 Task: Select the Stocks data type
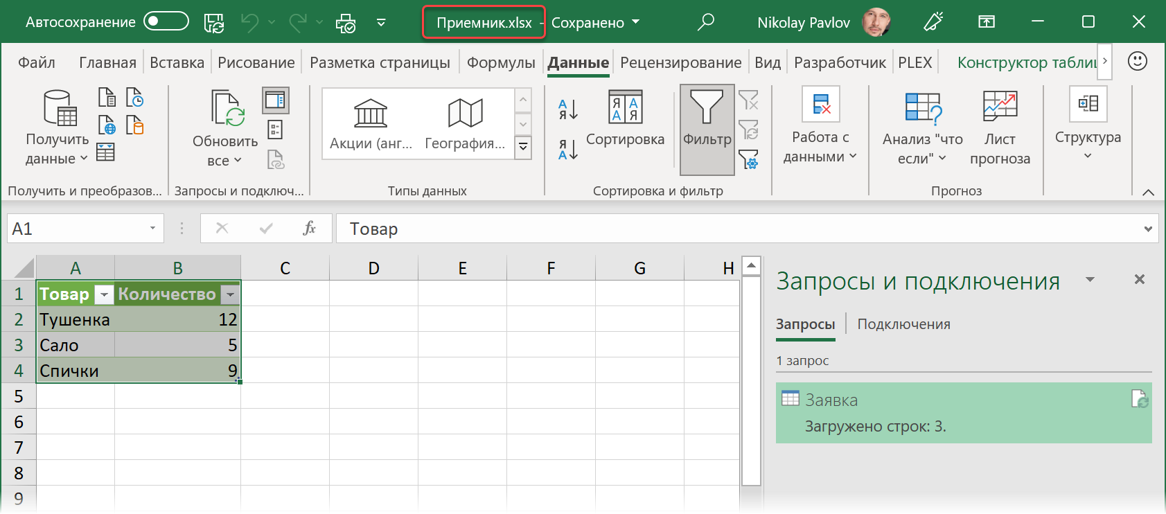(371, 124)
